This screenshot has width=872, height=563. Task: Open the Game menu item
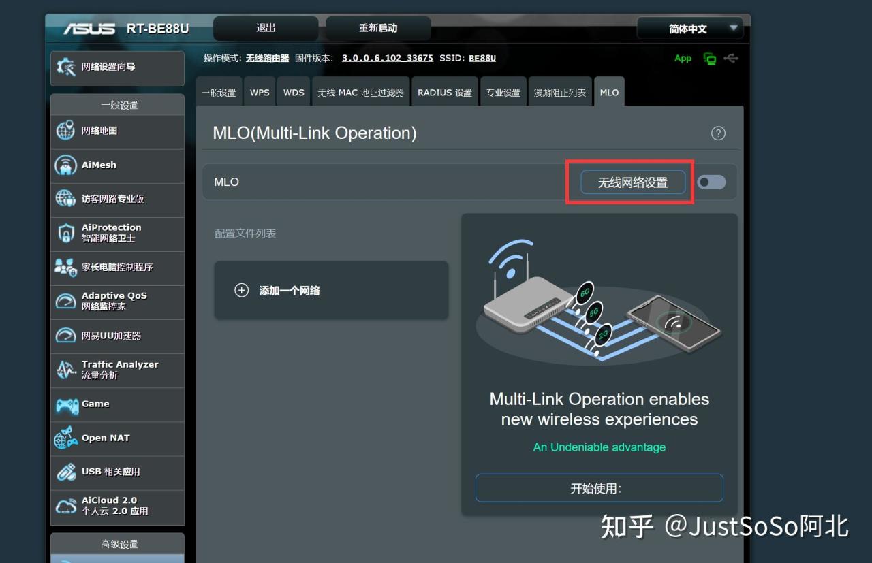(x=117, y=404)
